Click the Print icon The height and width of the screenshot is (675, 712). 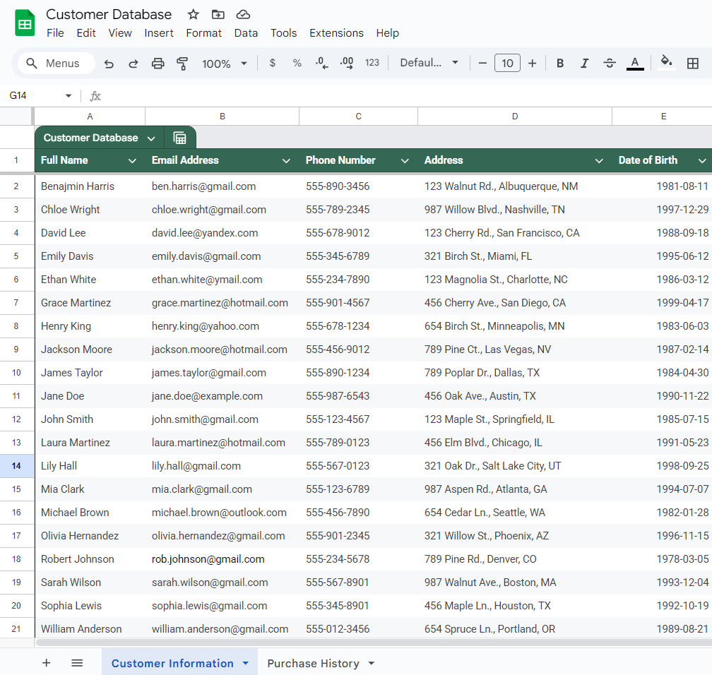click(158, 64)
